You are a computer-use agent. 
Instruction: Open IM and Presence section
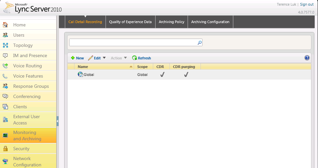[x=28, y=55]
